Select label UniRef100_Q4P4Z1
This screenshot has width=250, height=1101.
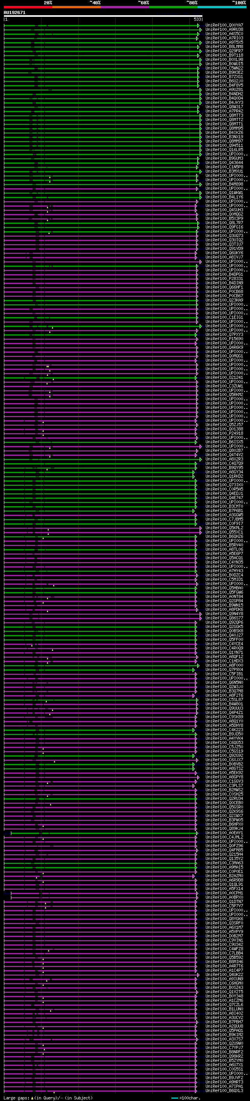pyautogui.click(x=224, y=712)
